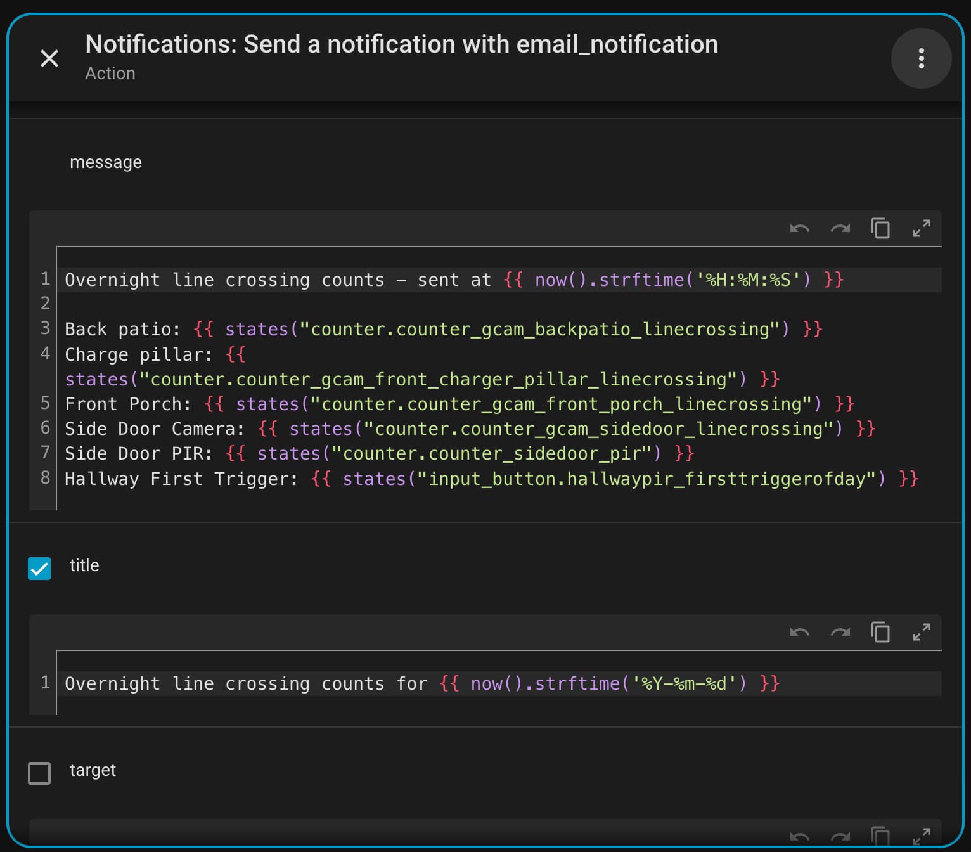The width and height of the screenshot is (971, 852).
Task: Open the three-dot overflow menu
Action: click(921, 58)
